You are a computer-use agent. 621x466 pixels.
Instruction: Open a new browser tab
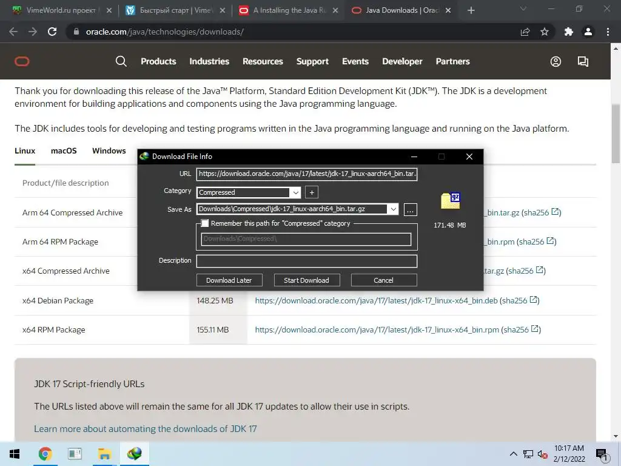[471, 10]
